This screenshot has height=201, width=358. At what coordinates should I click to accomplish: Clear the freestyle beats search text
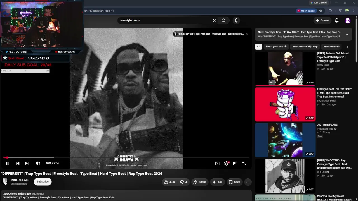click(215, 20)
